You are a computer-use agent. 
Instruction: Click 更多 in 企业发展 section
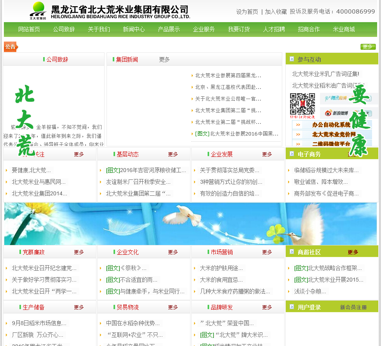click(267, 154)
